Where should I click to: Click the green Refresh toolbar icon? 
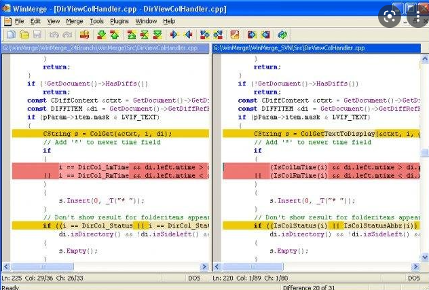pyautogui.click(x=282, y=35)
